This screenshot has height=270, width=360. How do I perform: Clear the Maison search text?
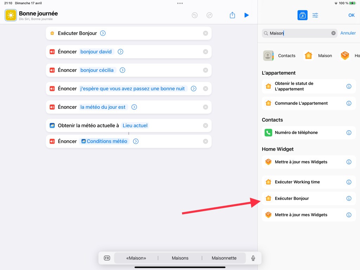tap(333, 33)
